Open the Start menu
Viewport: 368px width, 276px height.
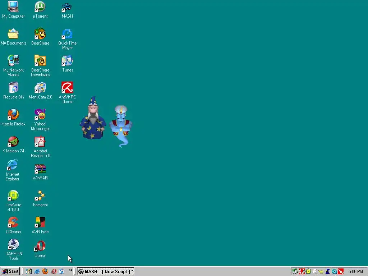[10, 272]
